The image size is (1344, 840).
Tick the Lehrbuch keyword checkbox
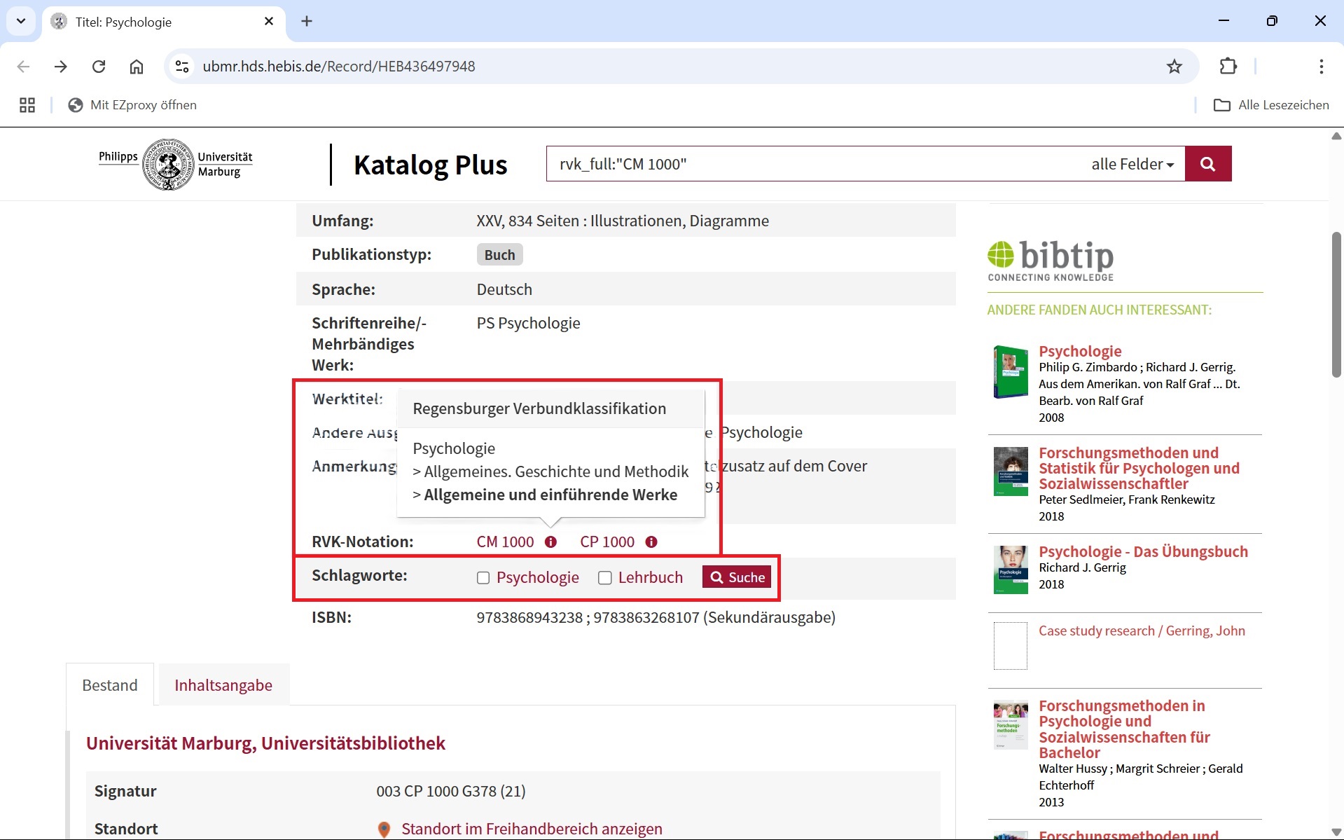605,578
